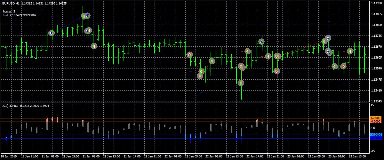Click price axis label 1.13410
Screen dimensions: 384x160
(x=376, y=90)
